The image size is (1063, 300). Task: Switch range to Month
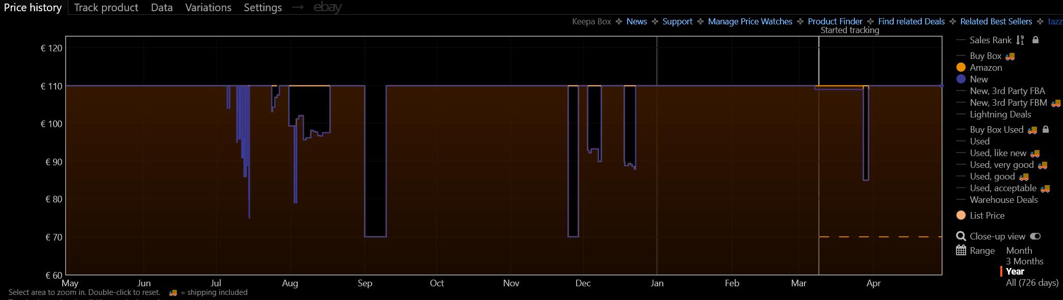point(1019,251)
